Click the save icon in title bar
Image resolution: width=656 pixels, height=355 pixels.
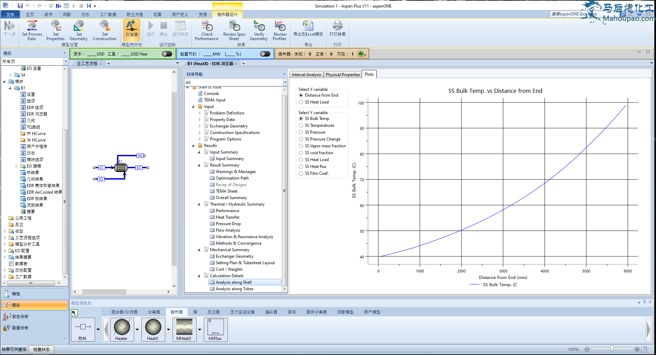click(20, 6)
